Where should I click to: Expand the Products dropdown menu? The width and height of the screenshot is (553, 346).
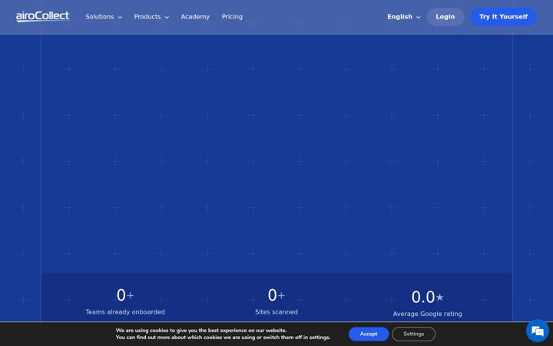pos(151,17)
